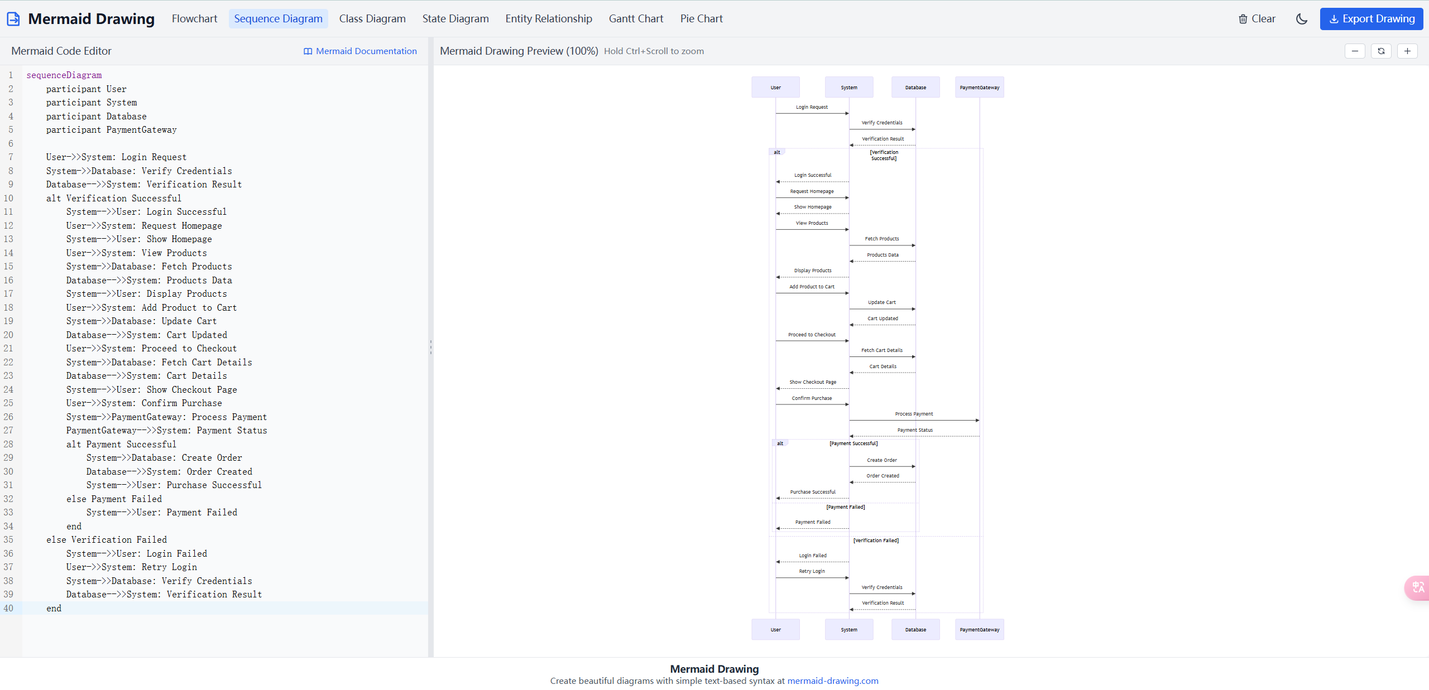Image resolution: width=1429 pixels, height=690 pixels.
Task: Click line number 1 in gutter
Action: click(10, 75)
